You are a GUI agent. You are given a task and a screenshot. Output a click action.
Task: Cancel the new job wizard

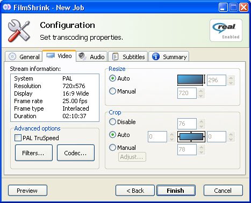(223, 191)
